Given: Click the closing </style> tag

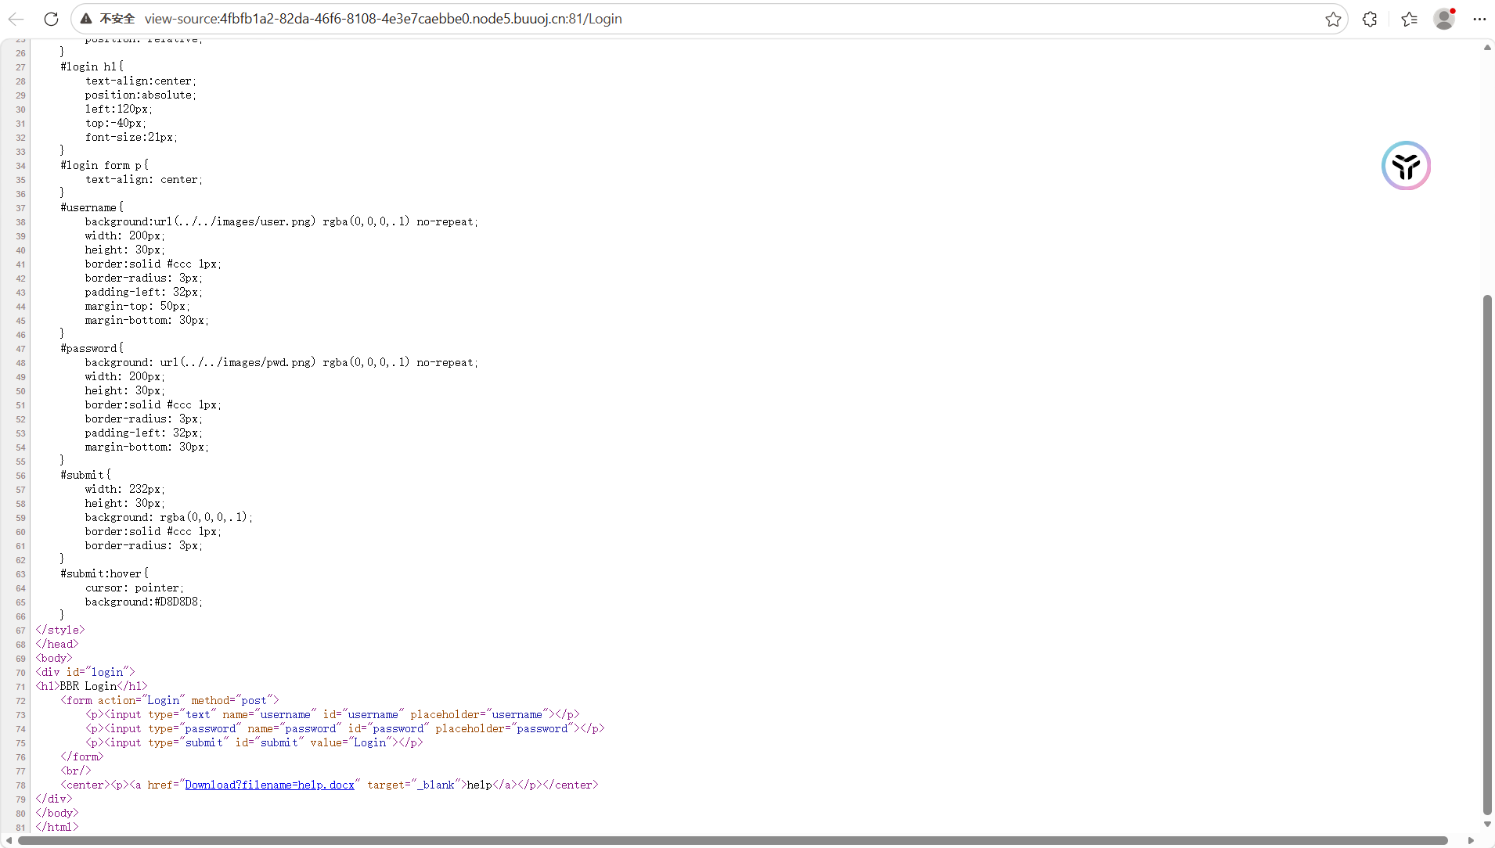Looking at the screenshot, I should click(60, 630).
